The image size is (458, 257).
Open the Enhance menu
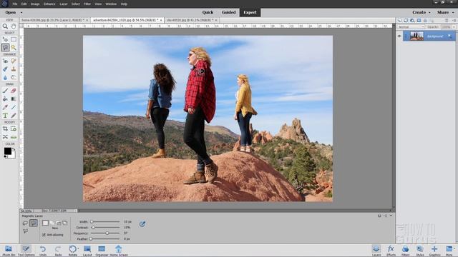pos(49,4)
